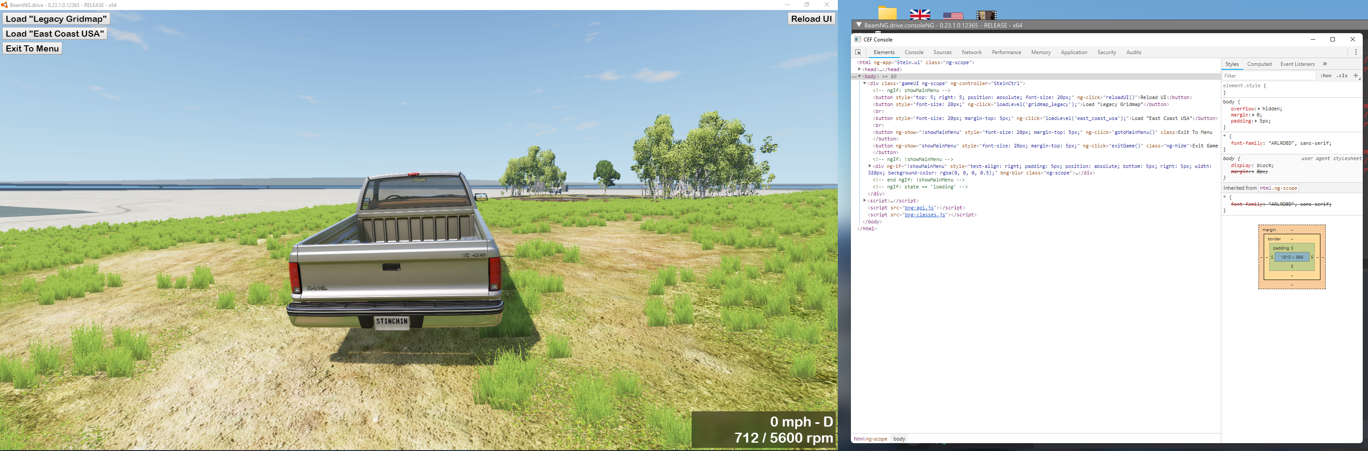This screenshot has height=451, width=1368.
Task: Click the ellipsis beside the body node
Action: (x=854, y=76)
